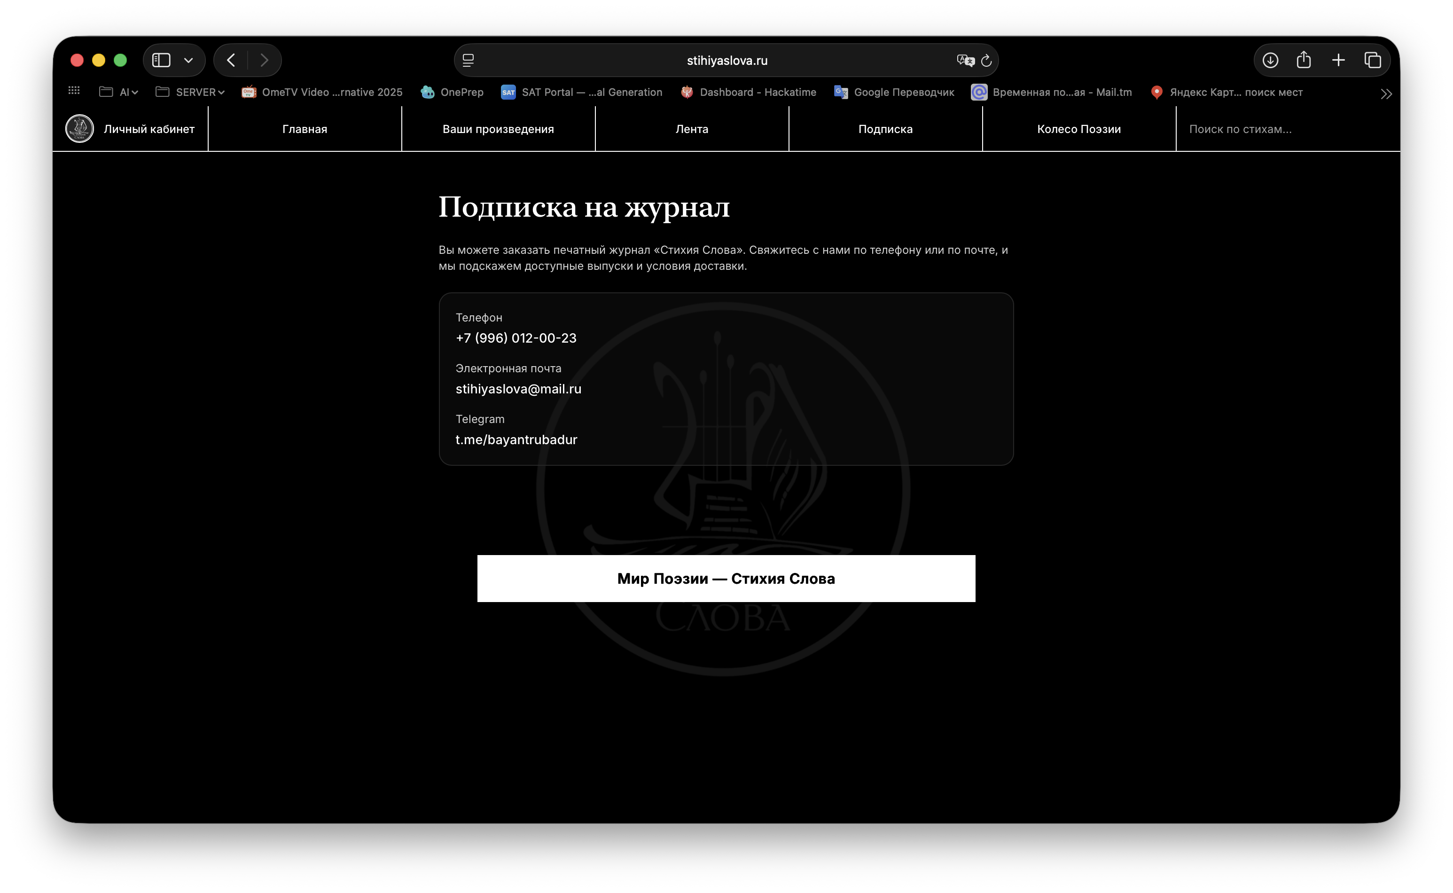Open the Telegram link t.me/bayantrubadur

[x=516, y=439]
